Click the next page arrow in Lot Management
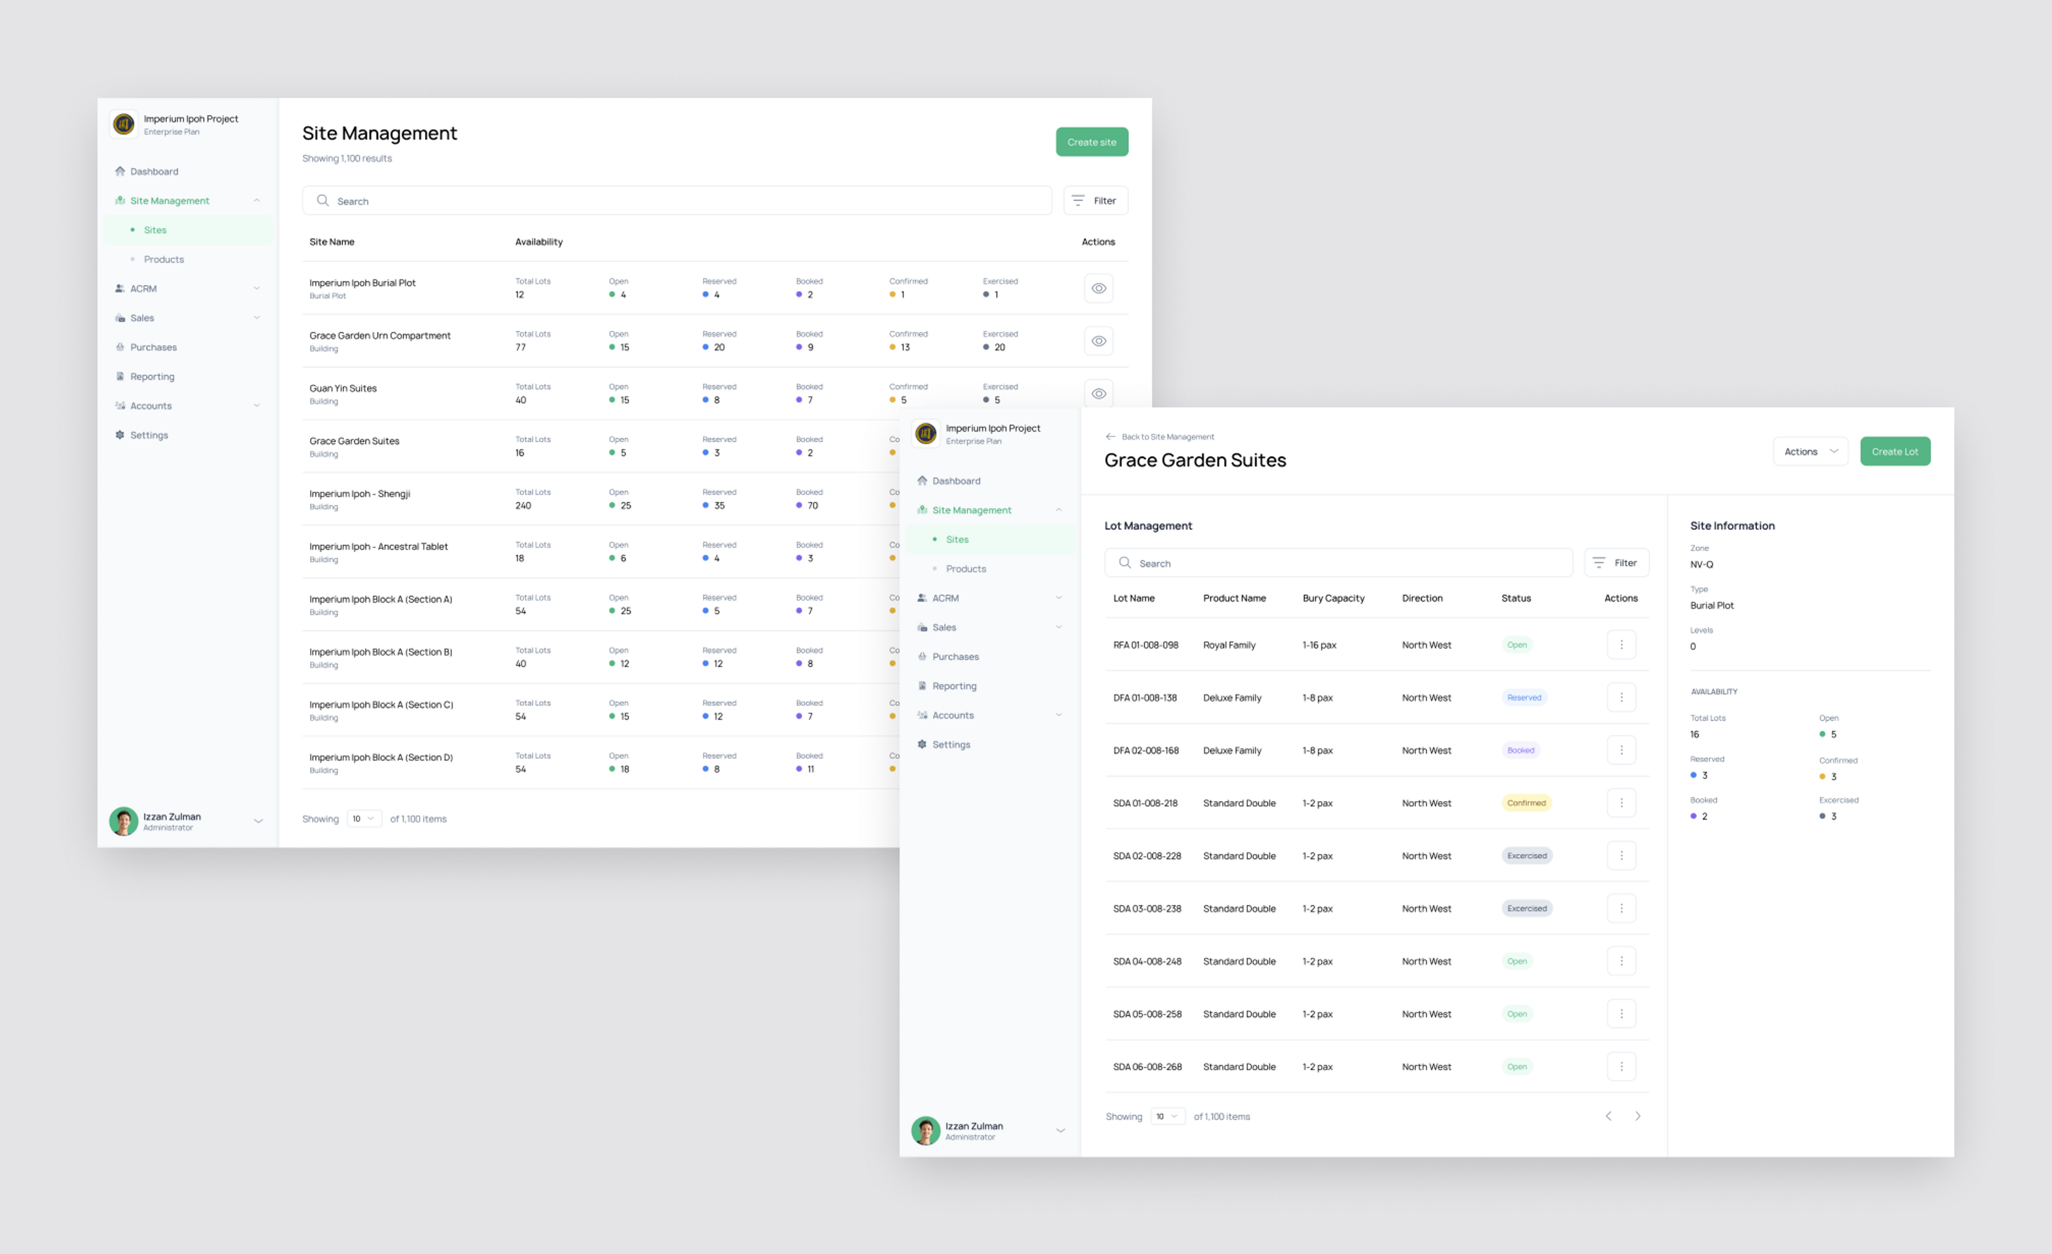 tap(1637, 1116)
